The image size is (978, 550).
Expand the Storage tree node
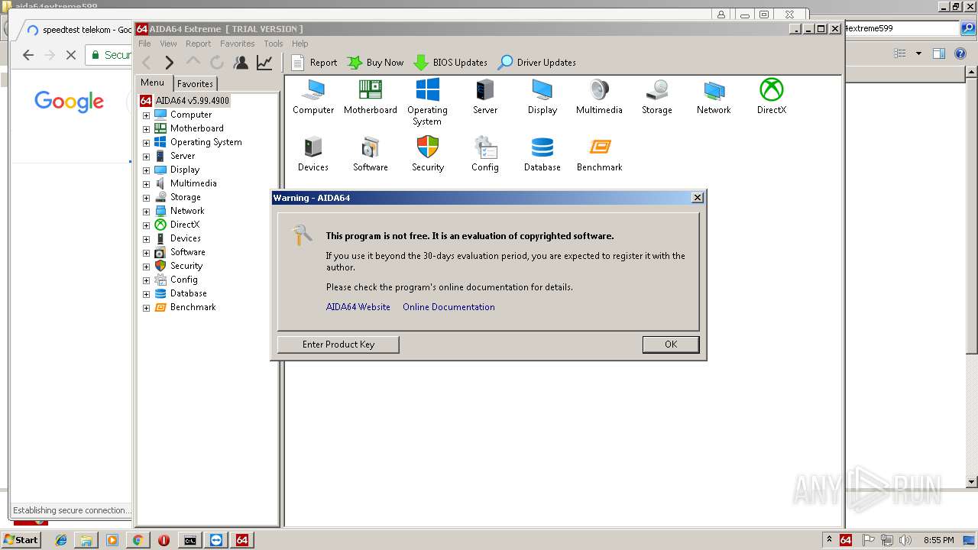click(x=146, y=198)
